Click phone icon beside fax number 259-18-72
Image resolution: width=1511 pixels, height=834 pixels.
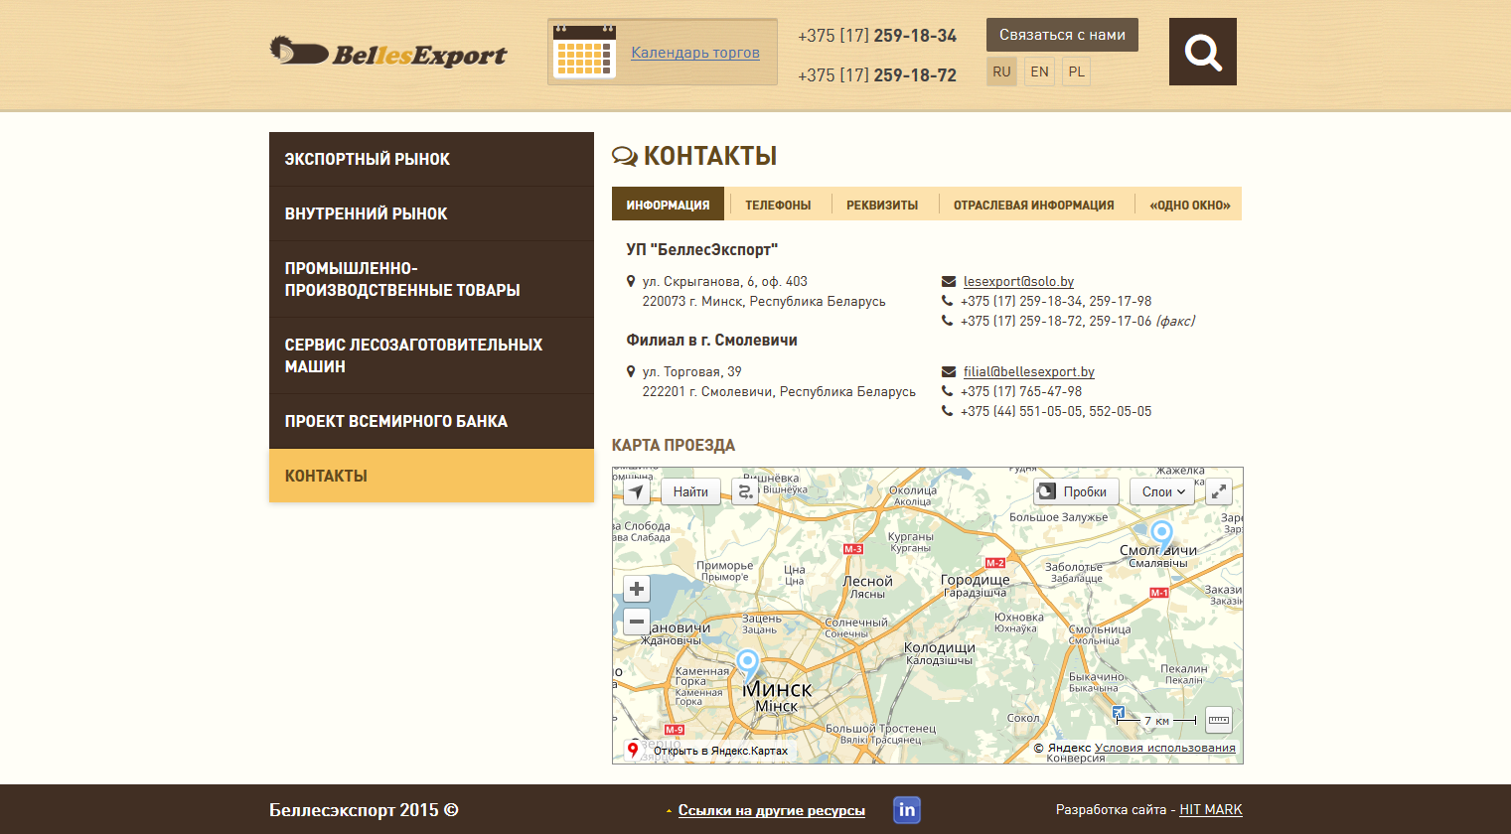[x=947, y=321]
